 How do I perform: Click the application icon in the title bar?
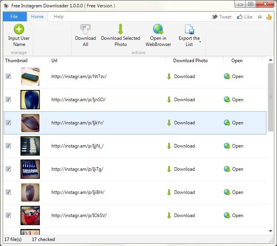(6, 6)
